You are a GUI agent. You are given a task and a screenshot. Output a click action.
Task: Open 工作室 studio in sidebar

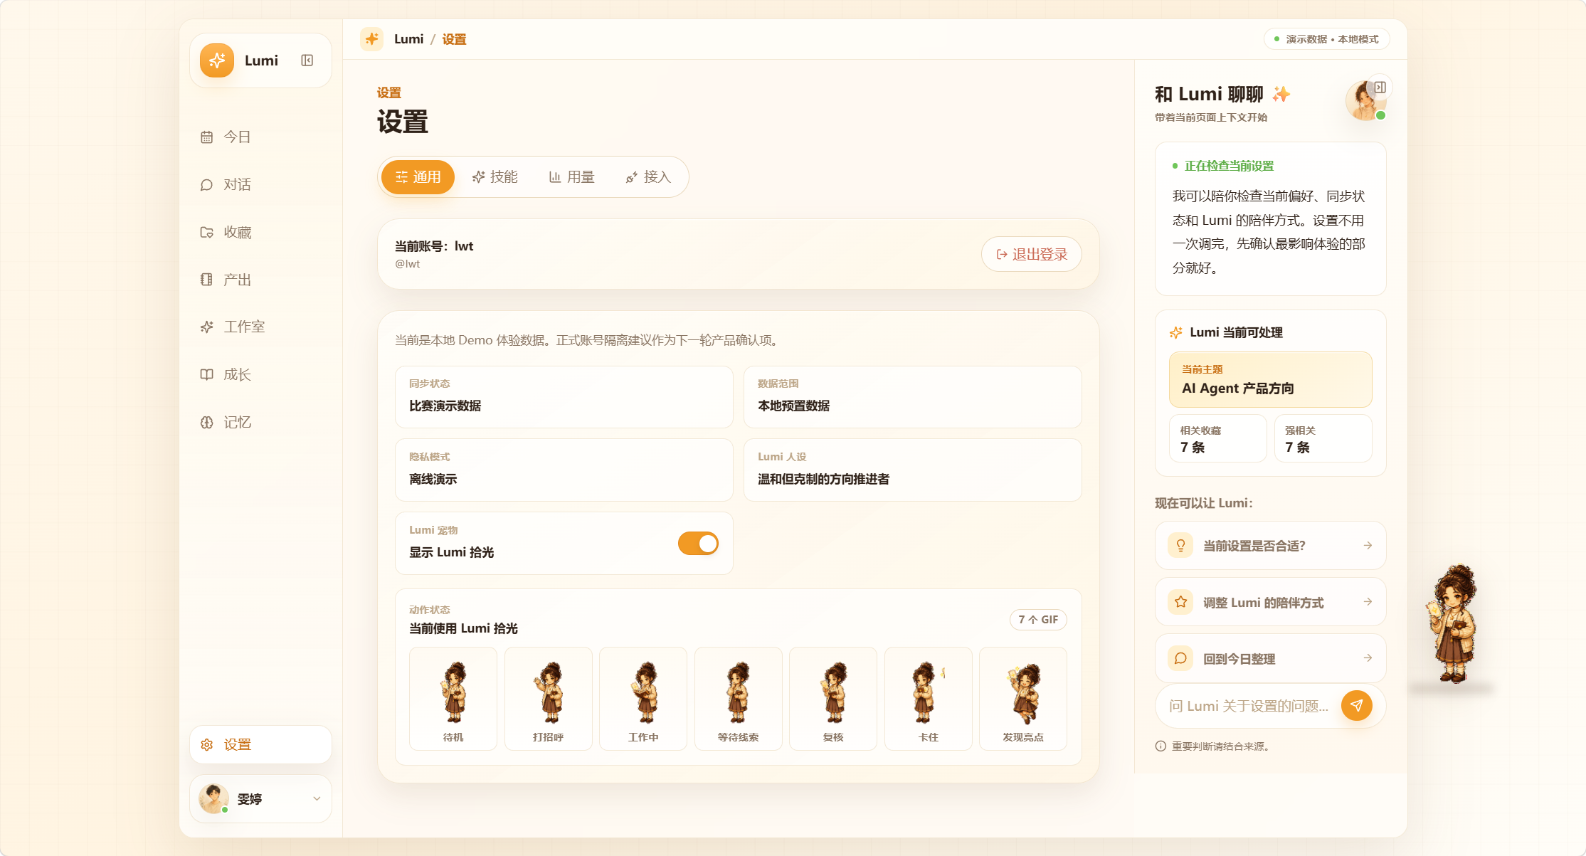(260, 327)
